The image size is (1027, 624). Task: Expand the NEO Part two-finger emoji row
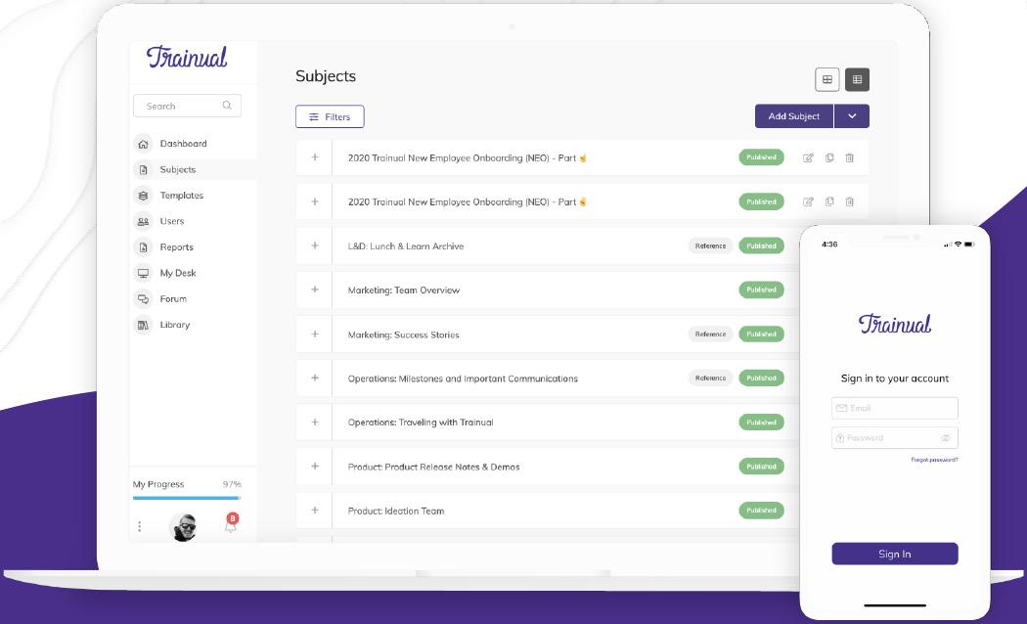(315, 201)
